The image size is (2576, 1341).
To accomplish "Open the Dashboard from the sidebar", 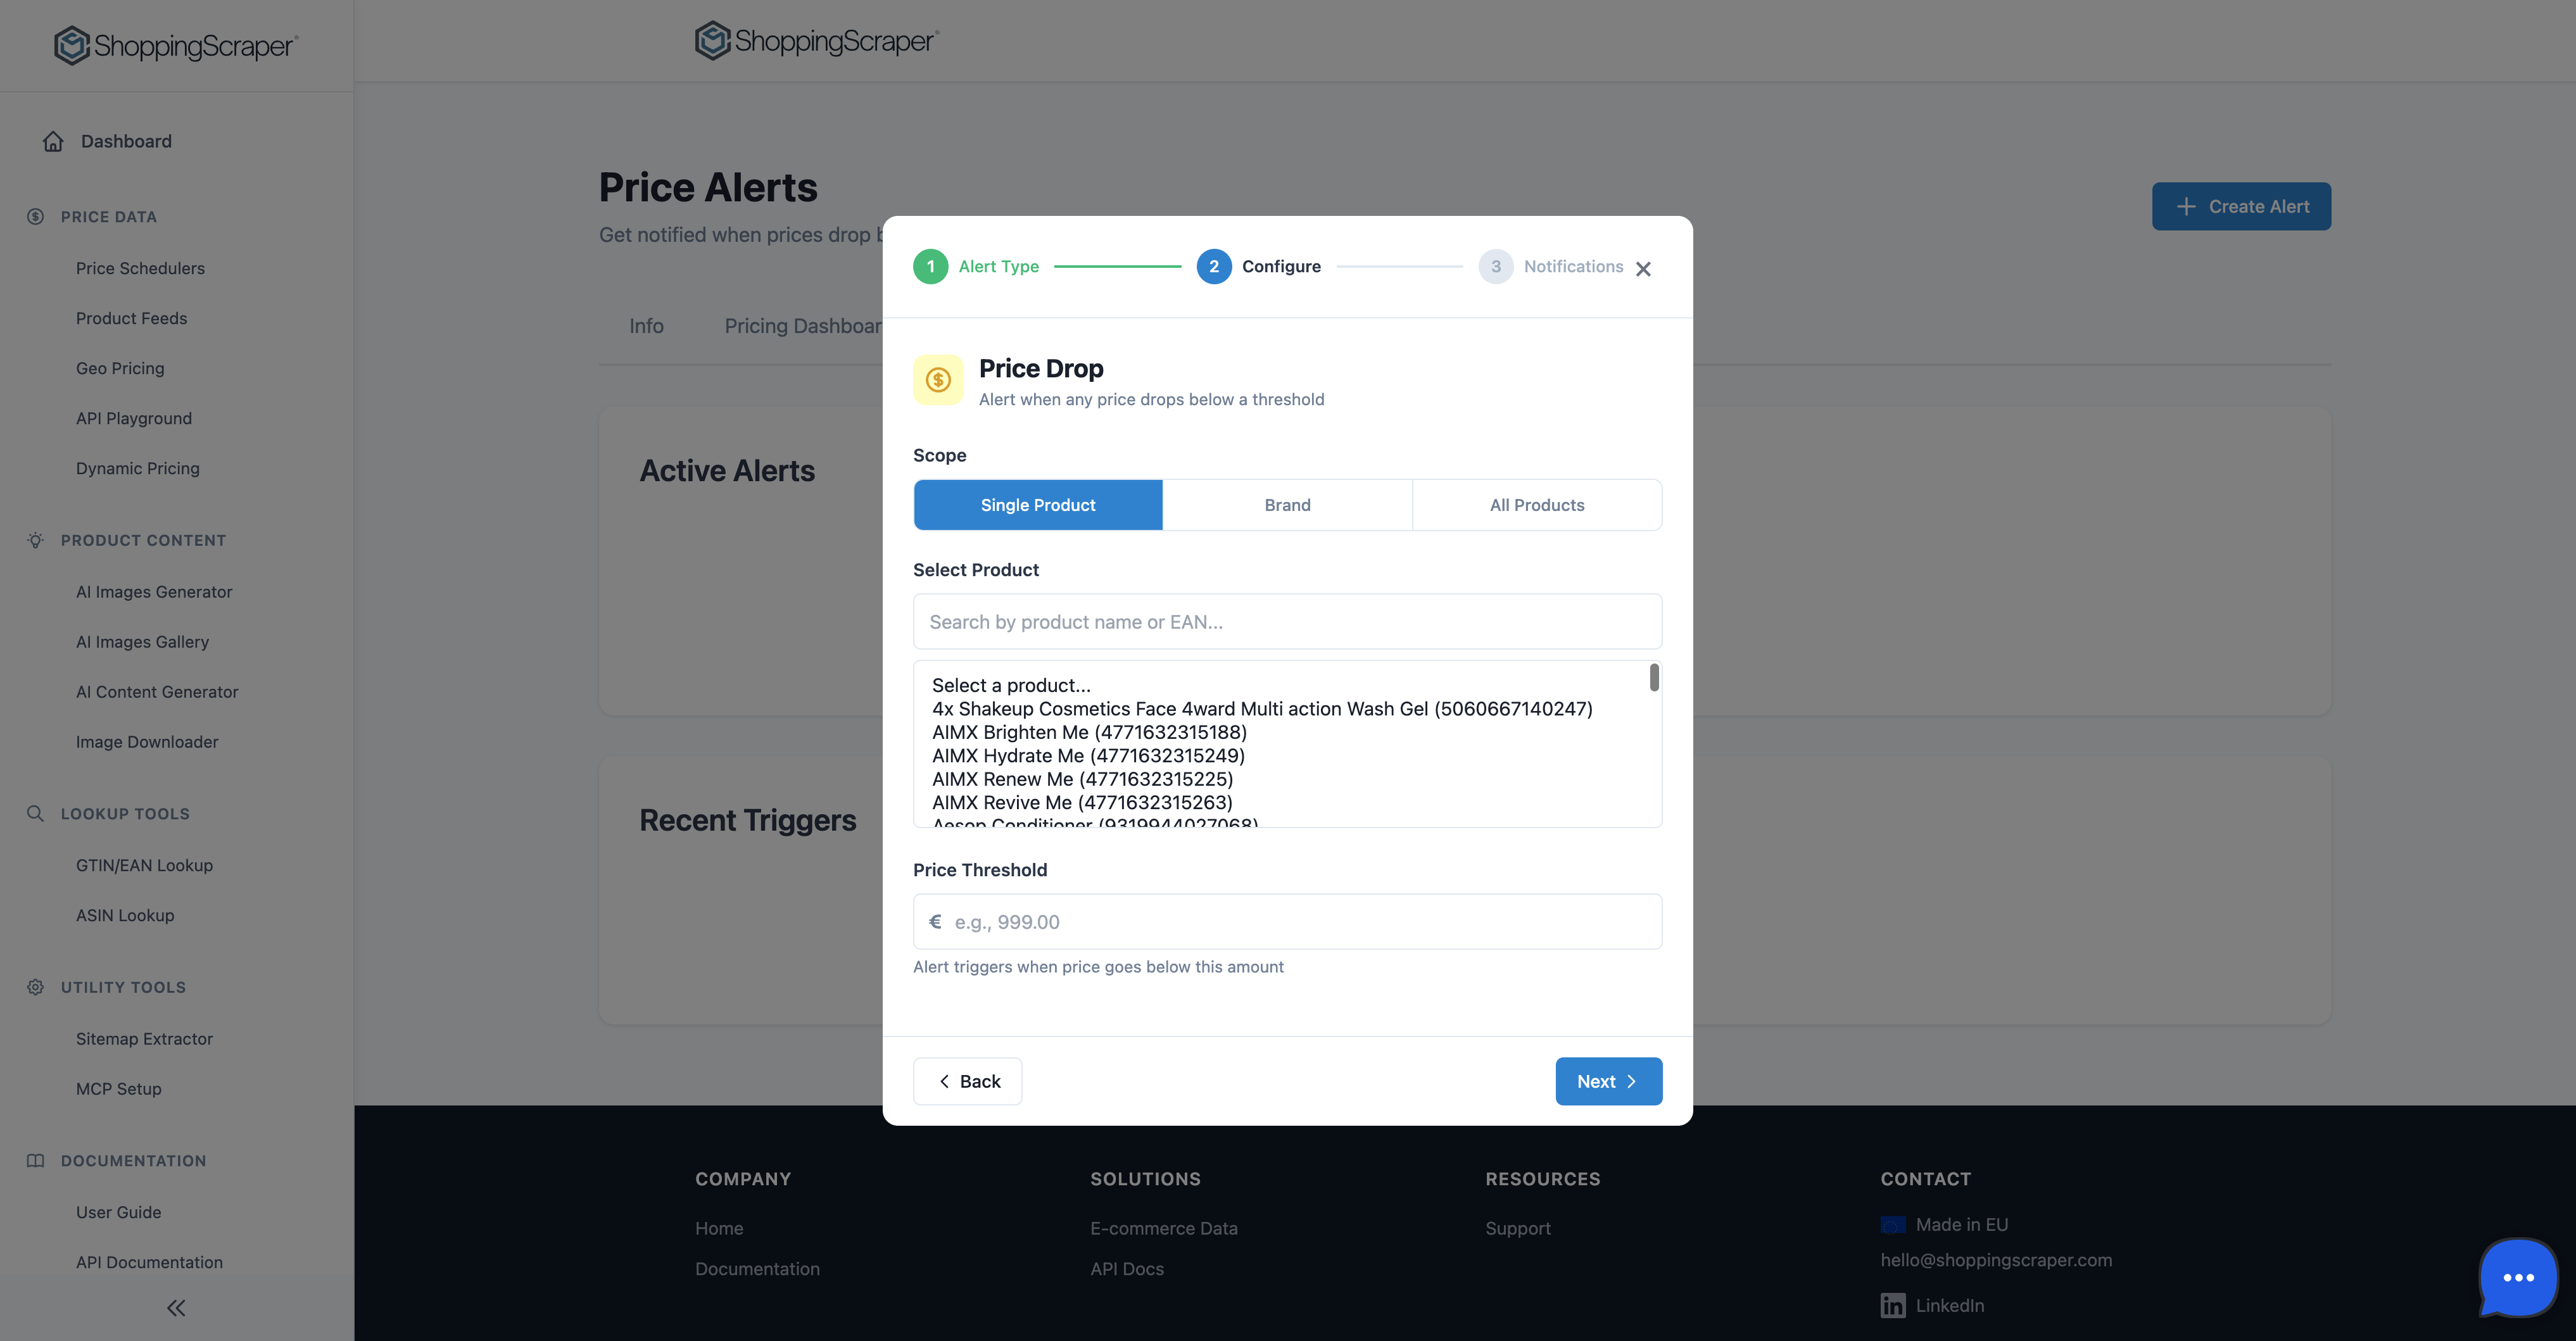I will click(x=125, y=141).
